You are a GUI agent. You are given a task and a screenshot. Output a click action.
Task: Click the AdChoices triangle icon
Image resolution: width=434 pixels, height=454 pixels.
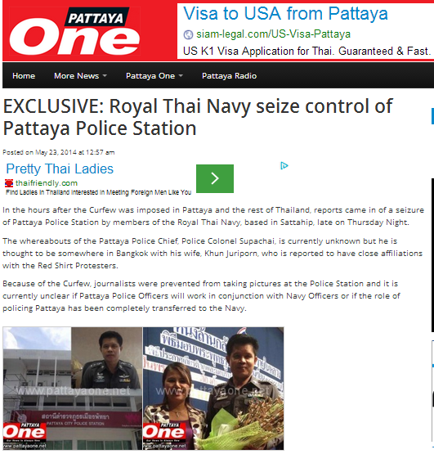tap(284, 166)
